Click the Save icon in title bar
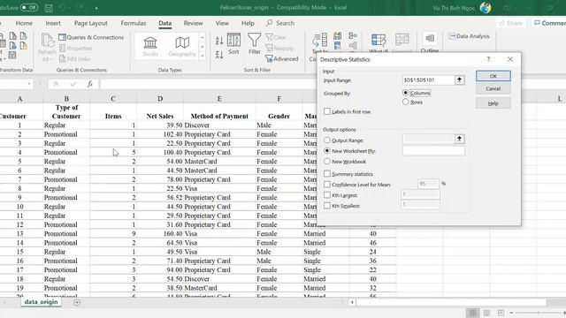Viewport: 566px width, 318px height. 49,8
